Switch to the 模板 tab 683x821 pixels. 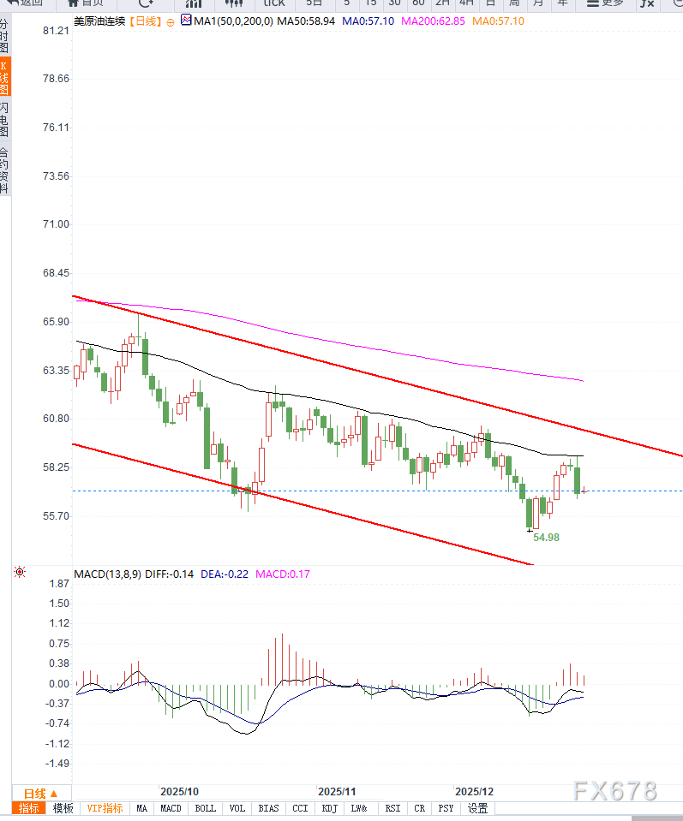[63, 808]
